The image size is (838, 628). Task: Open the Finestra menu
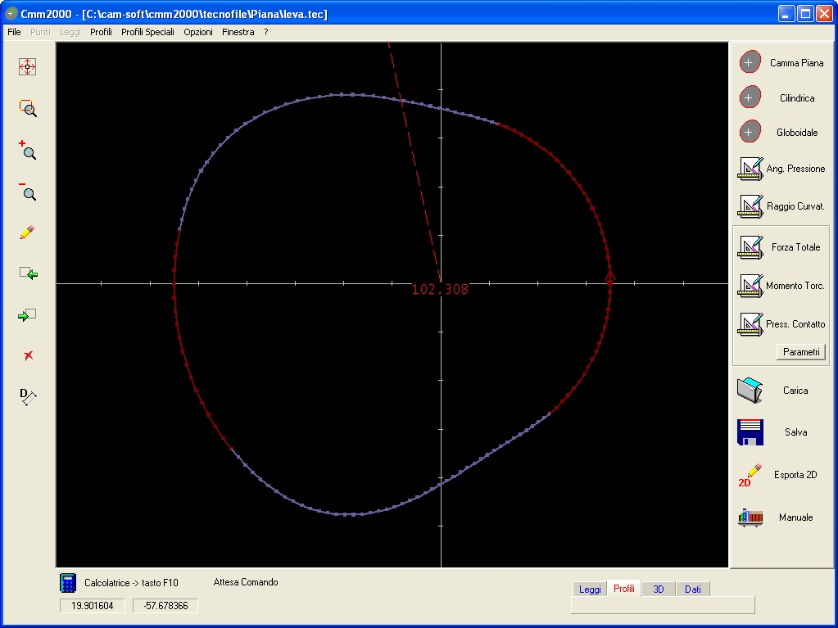coord(238,32)
